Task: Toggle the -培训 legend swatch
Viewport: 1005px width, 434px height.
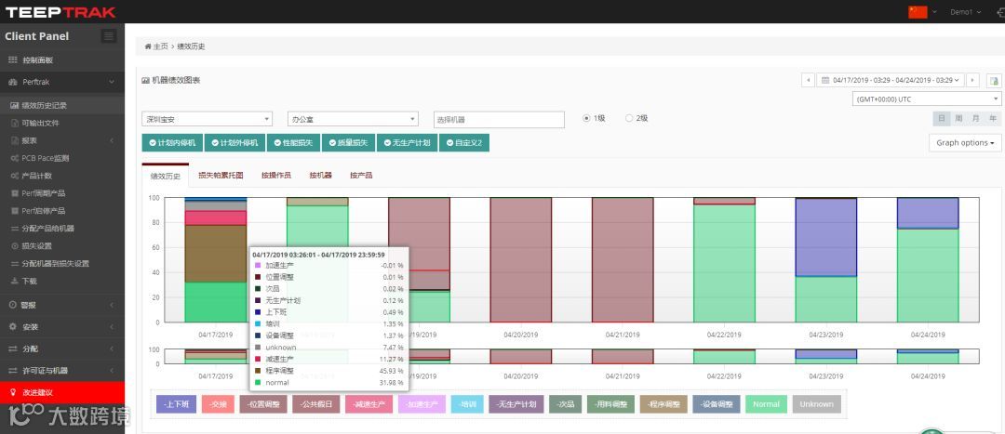Action: pyautogui.click(x=467, y=404)
